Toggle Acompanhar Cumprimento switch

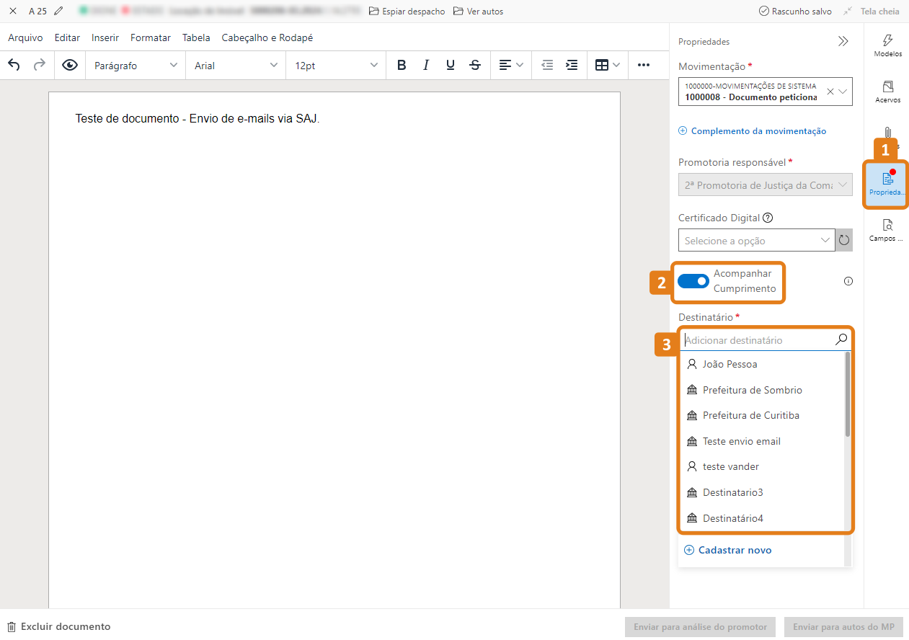coord(693,281)
